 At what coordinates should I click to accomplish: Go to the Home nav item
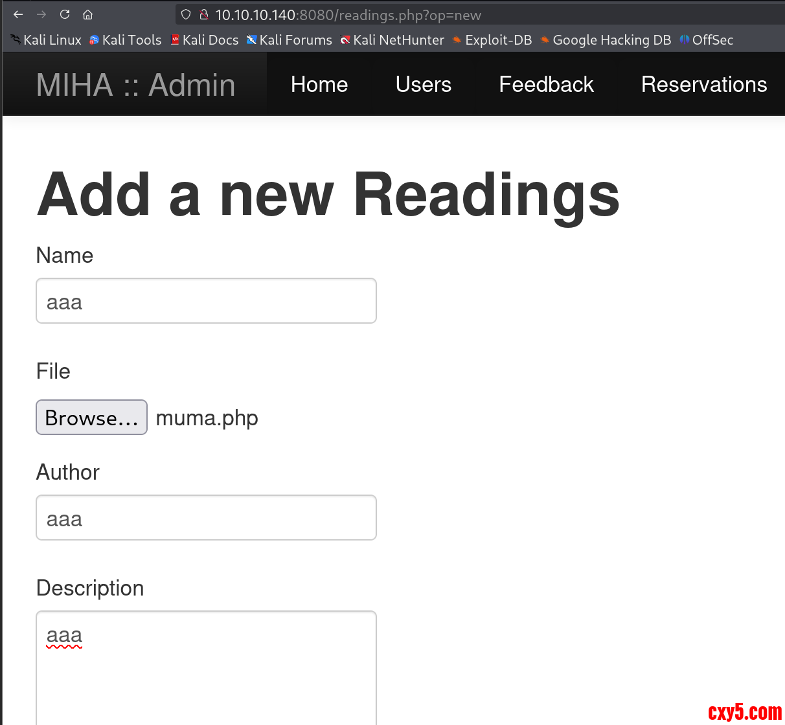pos(319,84)
